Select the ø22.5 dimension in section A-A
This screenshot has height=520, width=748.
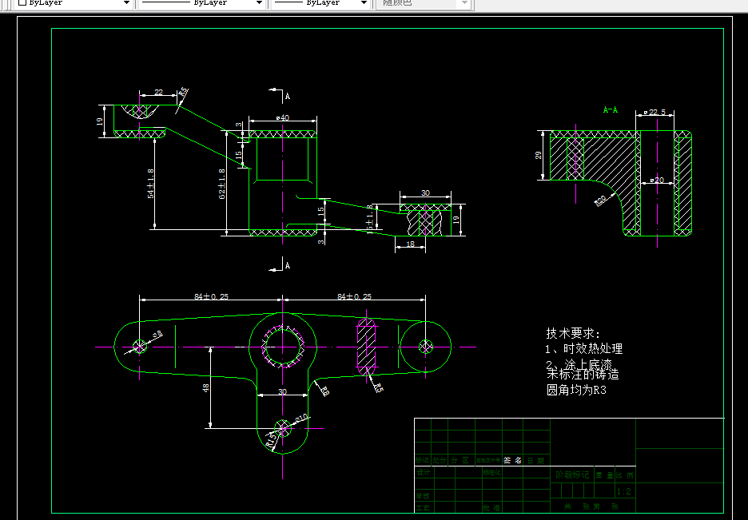(654, 113)
